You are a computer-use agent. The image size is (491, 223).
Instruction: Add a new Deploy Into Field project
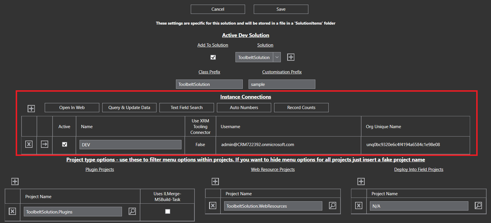pos(361,181)
